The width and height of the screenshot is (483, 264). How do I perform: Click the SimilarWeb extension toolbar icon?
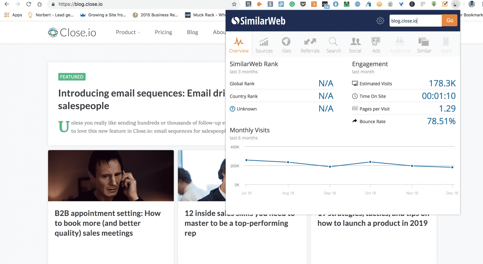coord(456,4)
